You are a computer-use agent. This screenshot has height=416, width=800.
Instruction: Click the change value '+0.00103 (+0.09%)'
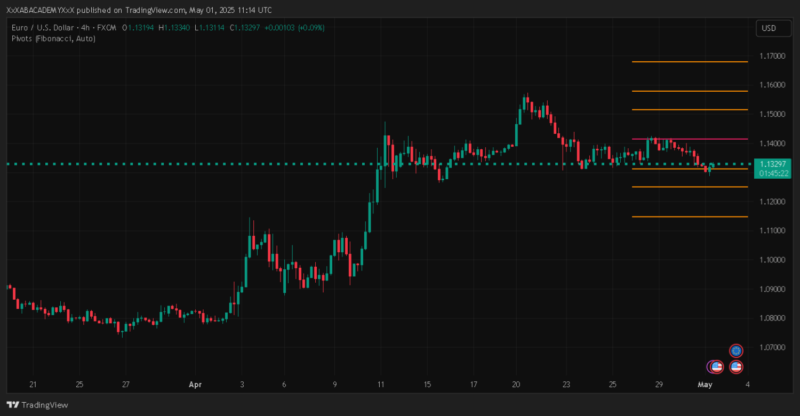coord(294,28)
